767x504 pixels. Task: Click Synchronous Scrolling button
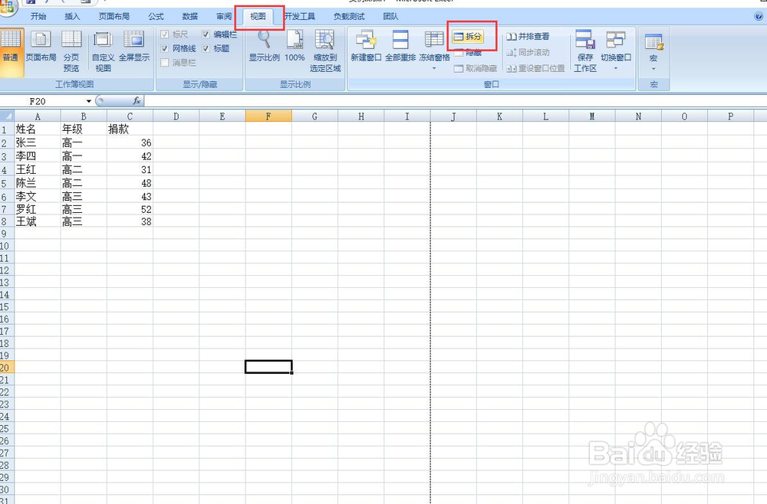click(528, 52)
